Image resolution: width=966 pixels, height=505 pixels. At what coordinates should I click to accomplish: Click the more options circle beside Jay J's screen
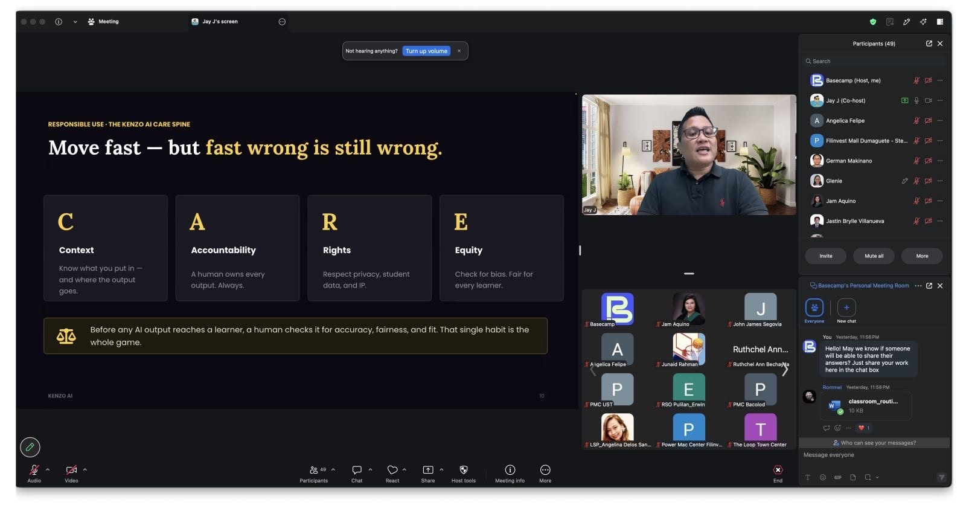coord(282,22)
